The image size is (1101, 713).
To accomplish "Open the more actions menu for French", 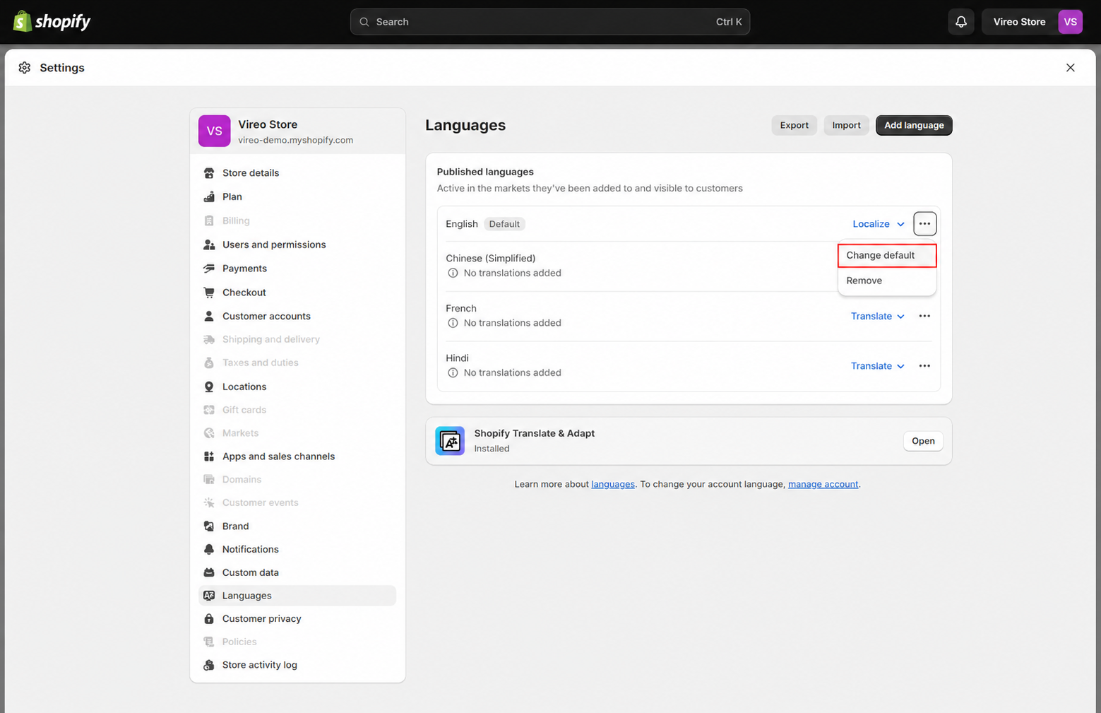I will [924, 317].
